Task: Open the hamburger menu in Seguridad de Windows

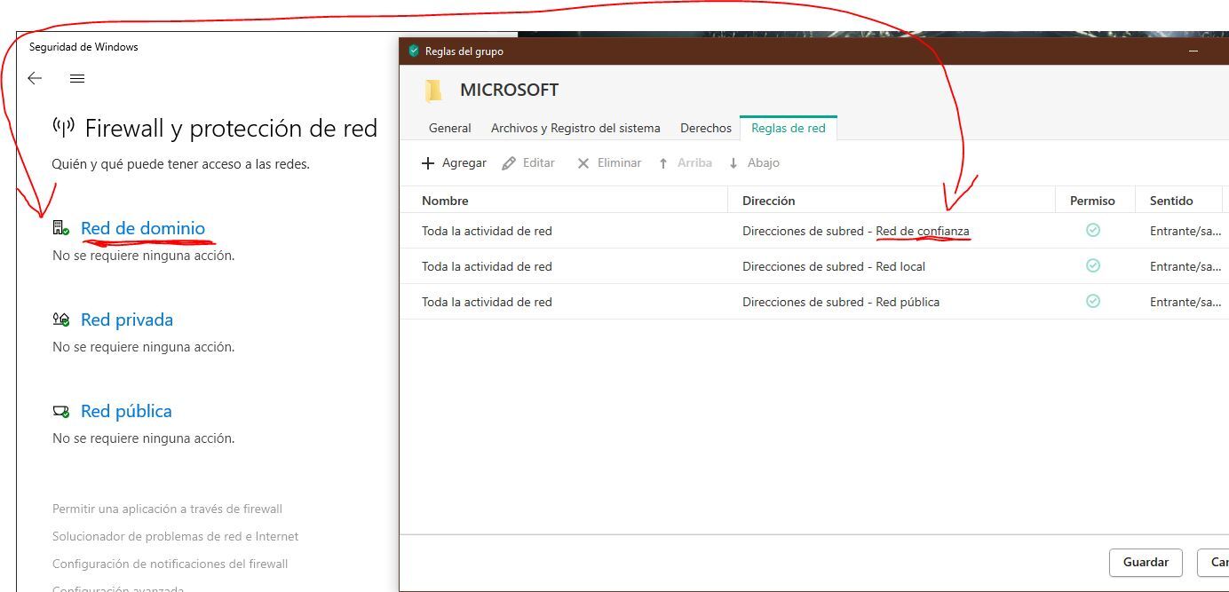Action: point(77,79)
